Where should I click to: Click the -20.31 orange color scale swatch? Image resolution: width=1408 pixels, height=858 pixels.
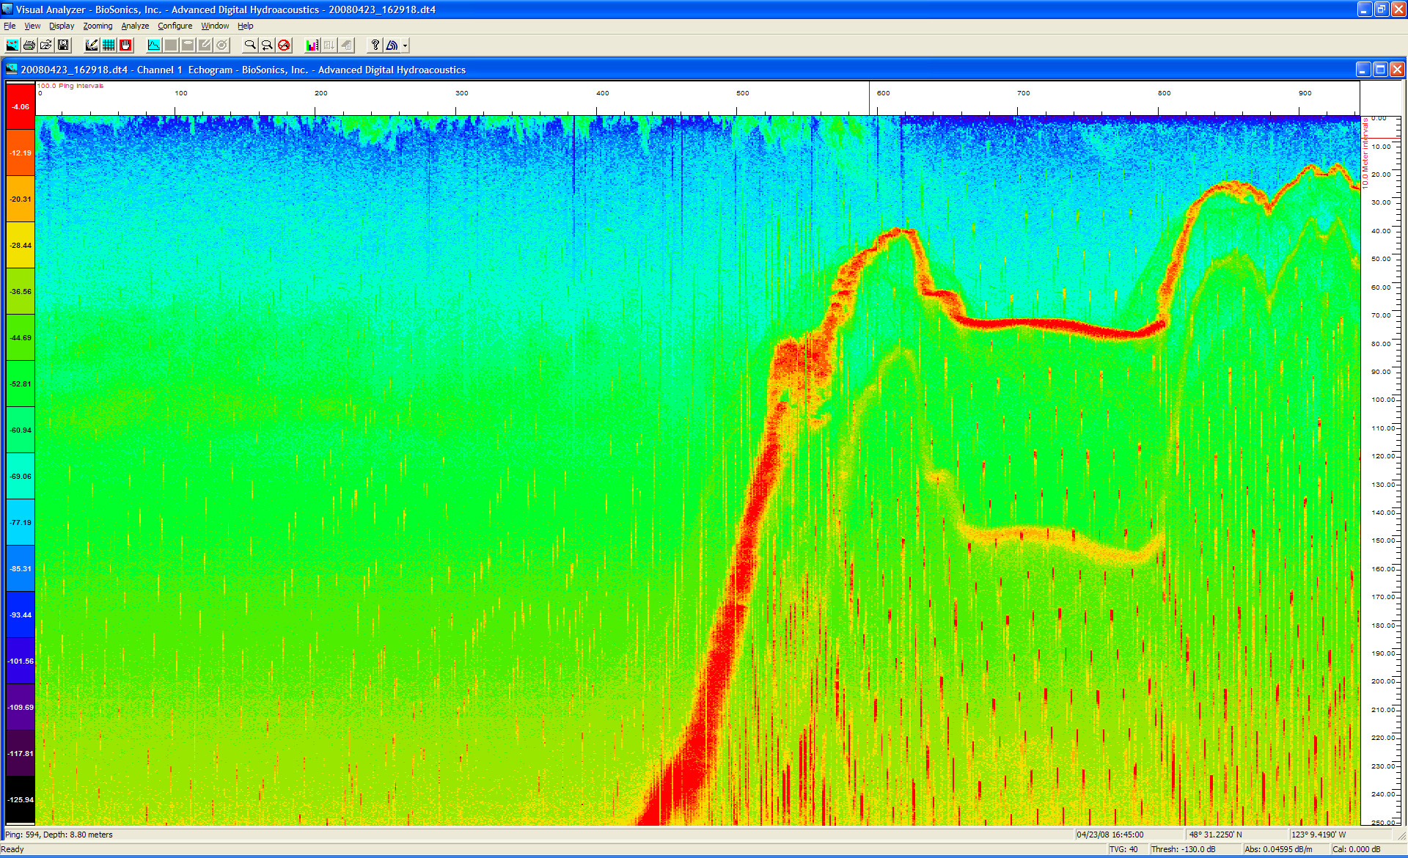tap(21, 199)
